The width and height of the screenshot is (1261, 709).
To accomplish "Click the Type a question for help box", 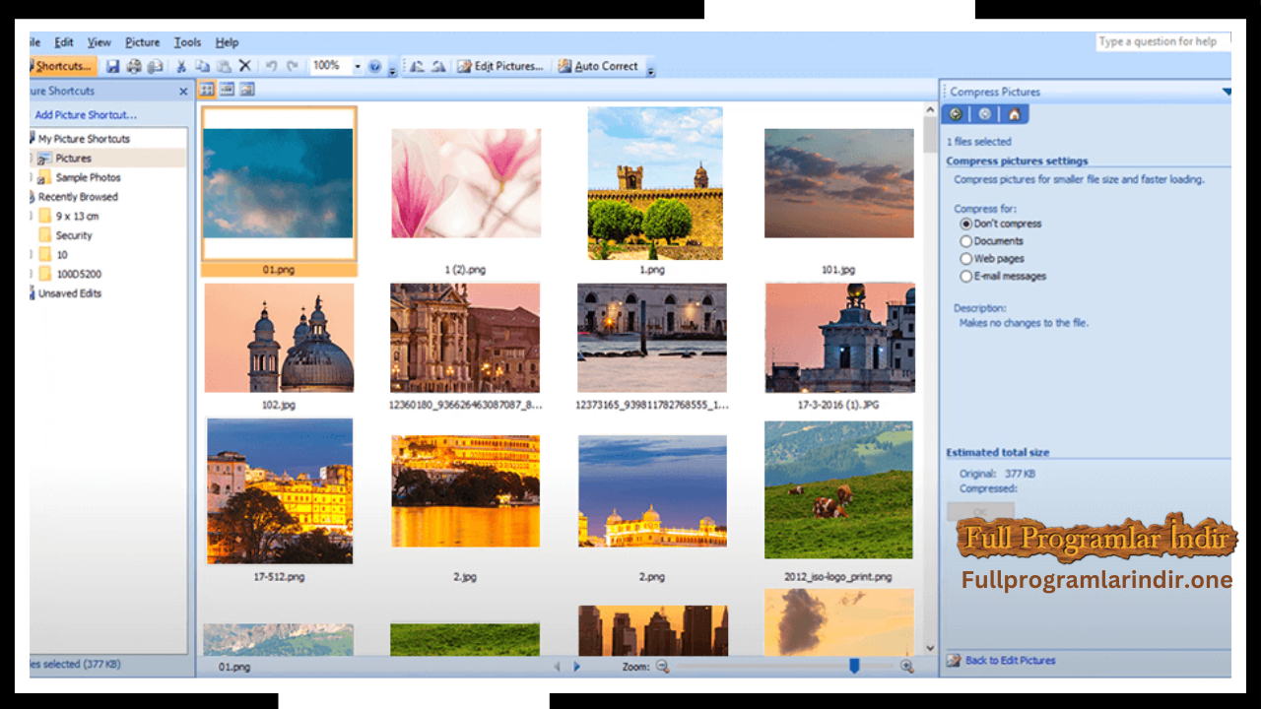I will pos(1162,41).
